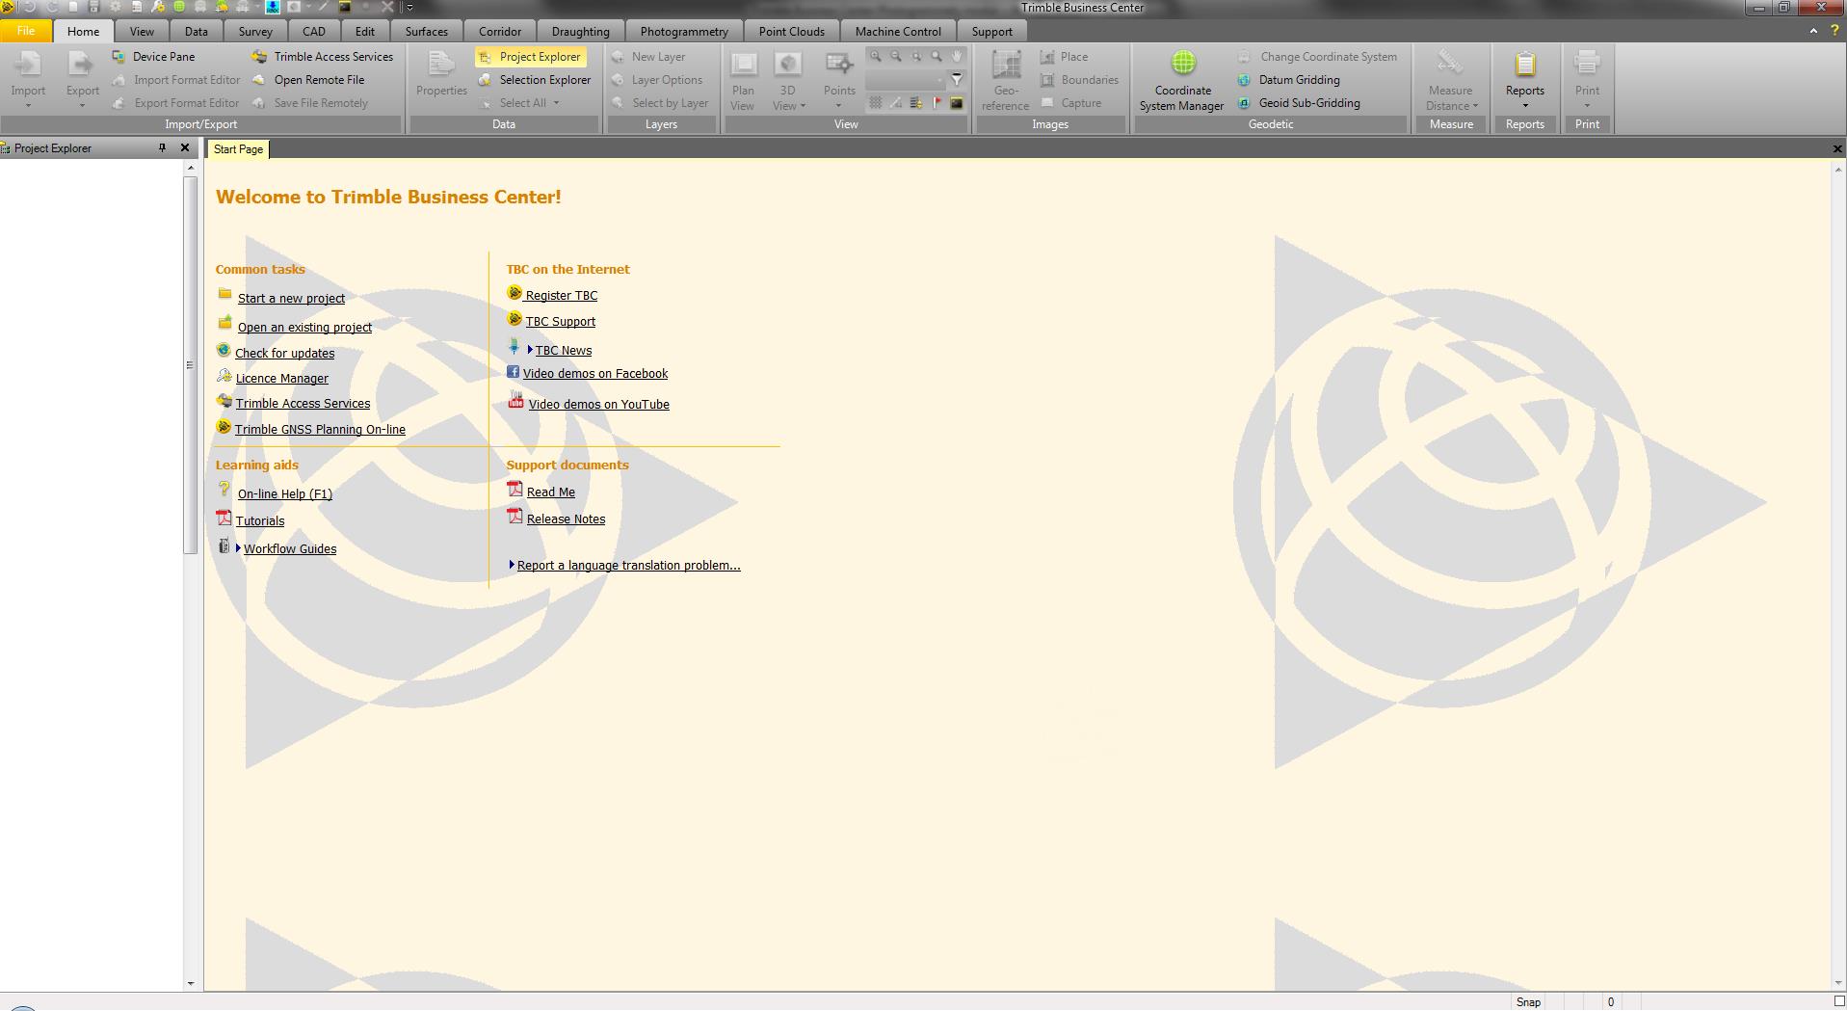Click the green globe icon in quick access toolbar

[179, 7]
